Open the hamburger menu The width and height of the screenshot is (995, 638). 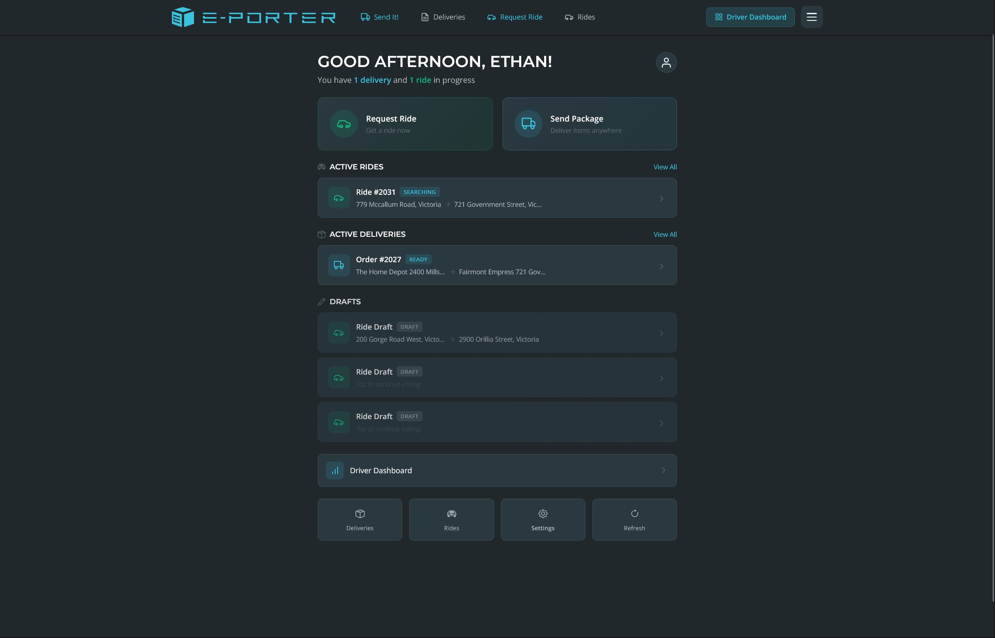click(x=811, y=17)
